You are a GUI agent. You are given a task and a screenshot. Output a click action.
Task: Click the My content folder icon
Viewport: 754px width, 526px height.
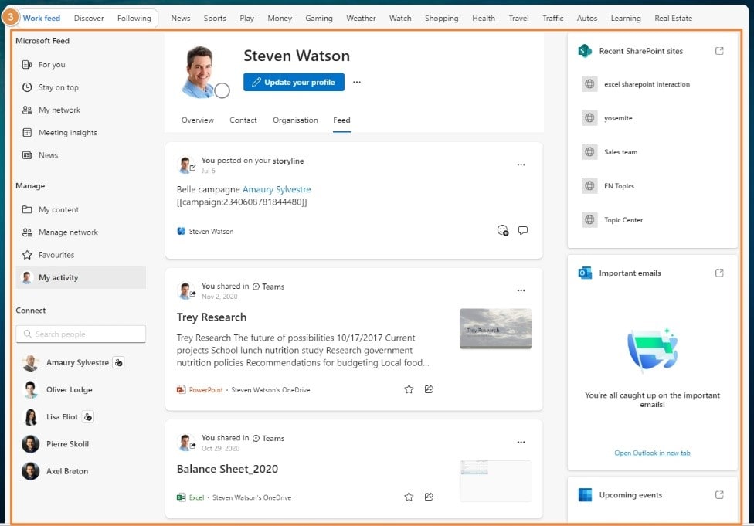[x=27, y=209]
